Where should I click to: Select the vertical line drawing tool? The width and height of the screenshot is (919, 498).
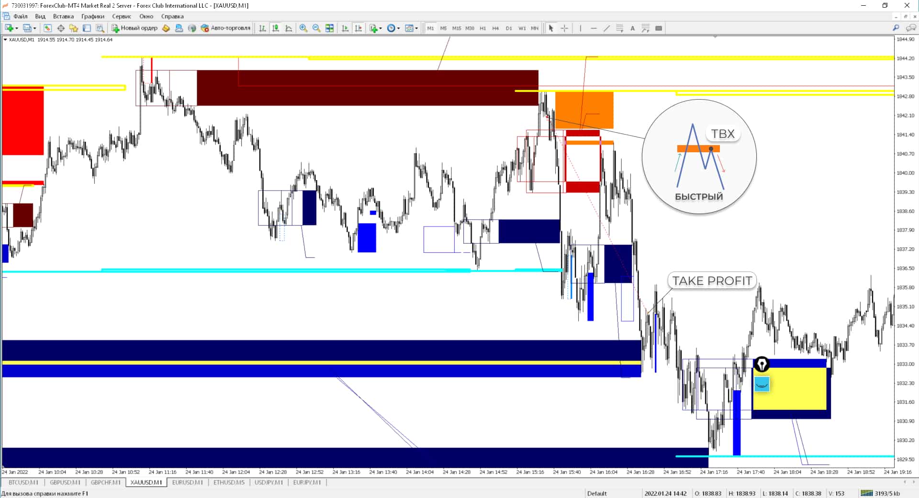[580, 28]
